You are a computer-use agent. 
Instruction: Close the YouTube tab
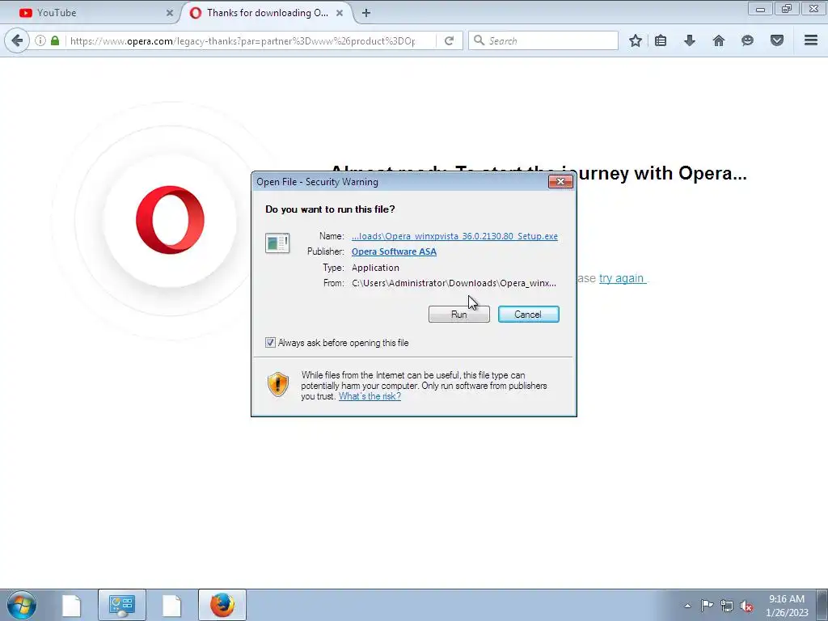tap(170, 13)
